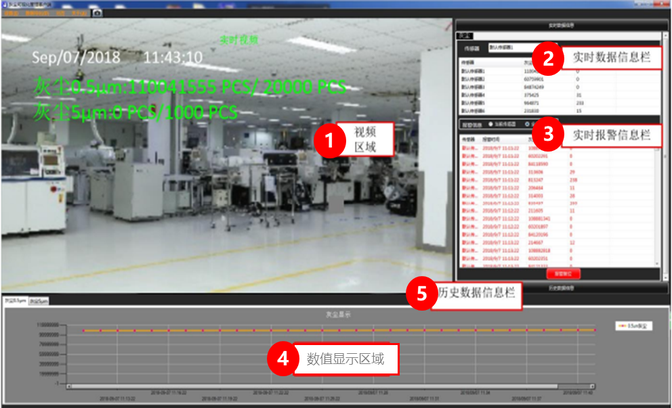Expand the 历史数据信息 panel header
This screenshot has width=672, height=408.
coord(561,288)
